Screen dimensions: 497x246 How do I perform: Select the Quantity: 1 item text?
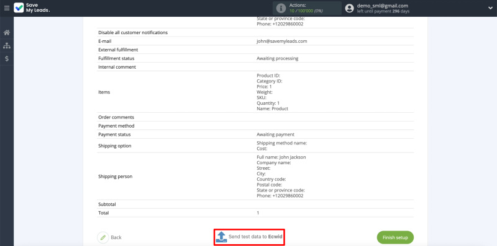click(x=268, y=103)
